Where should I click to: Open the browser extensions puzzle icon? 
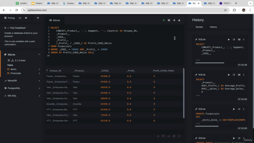pyautogui.click(x=234, y=10)
